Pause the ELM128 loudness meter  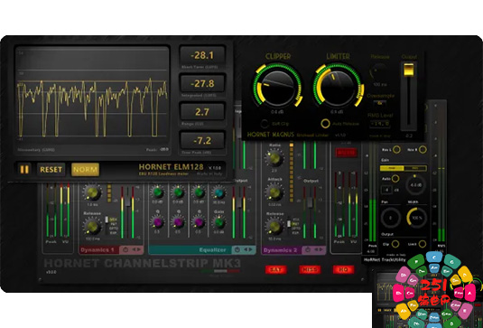pyautogui.click(x=24, y=169)
